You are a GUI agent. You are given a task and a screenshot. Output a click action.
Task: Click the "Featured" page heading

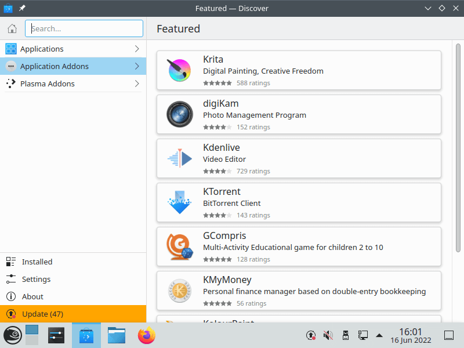[179, 28]
